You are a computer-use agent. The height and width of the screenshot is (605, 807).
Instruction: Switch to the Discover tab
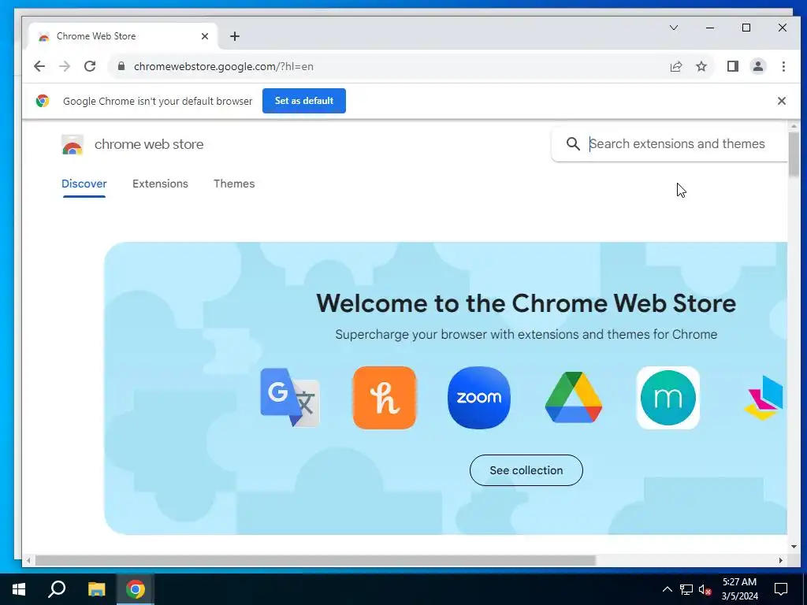point(84,184)
